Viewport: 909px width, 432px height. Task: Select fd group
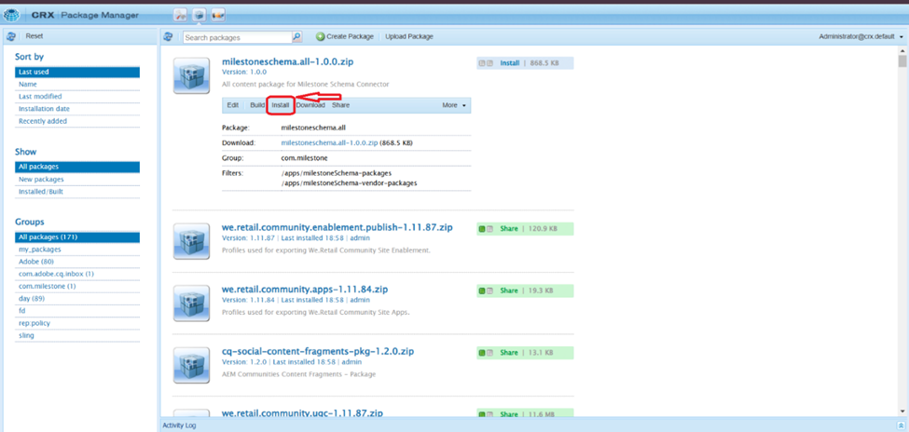click(77, 311)
